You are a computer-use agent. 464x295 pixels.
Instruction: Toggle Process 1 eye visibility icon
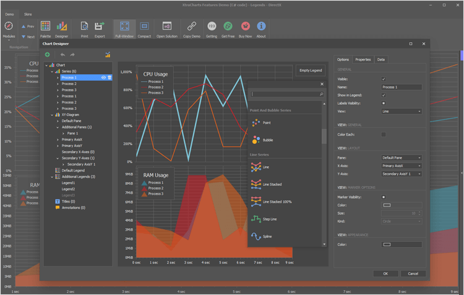[x=103, y=77]
